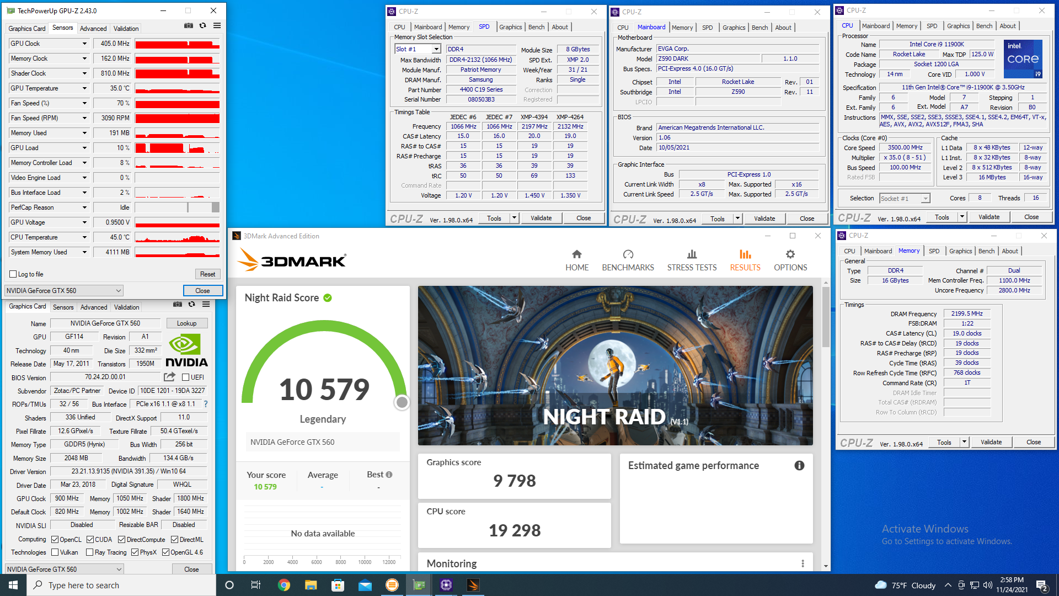Screen dimensions: 1059x596
Task: Click Close button in CPU-Z Mainboard window
Action: [x=807, y=219]
